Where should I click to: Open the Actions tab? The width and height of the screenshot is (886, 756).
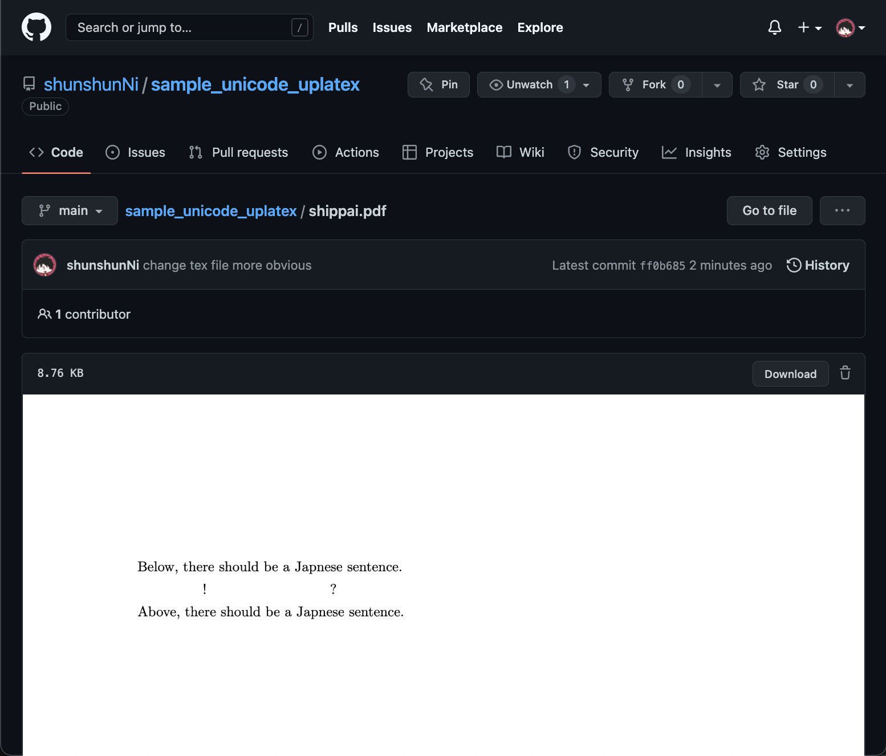[x=346, y=152]
